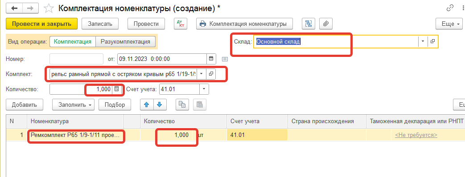
Task: Add form to favorites with star icon
Action: pyautogui.click(x=48, y=8)
